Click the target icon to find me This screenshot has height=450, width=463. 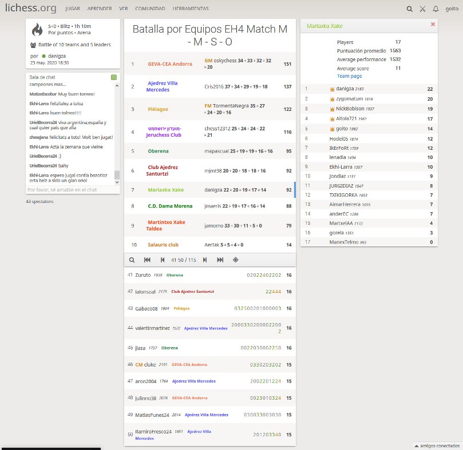(235, 260)
